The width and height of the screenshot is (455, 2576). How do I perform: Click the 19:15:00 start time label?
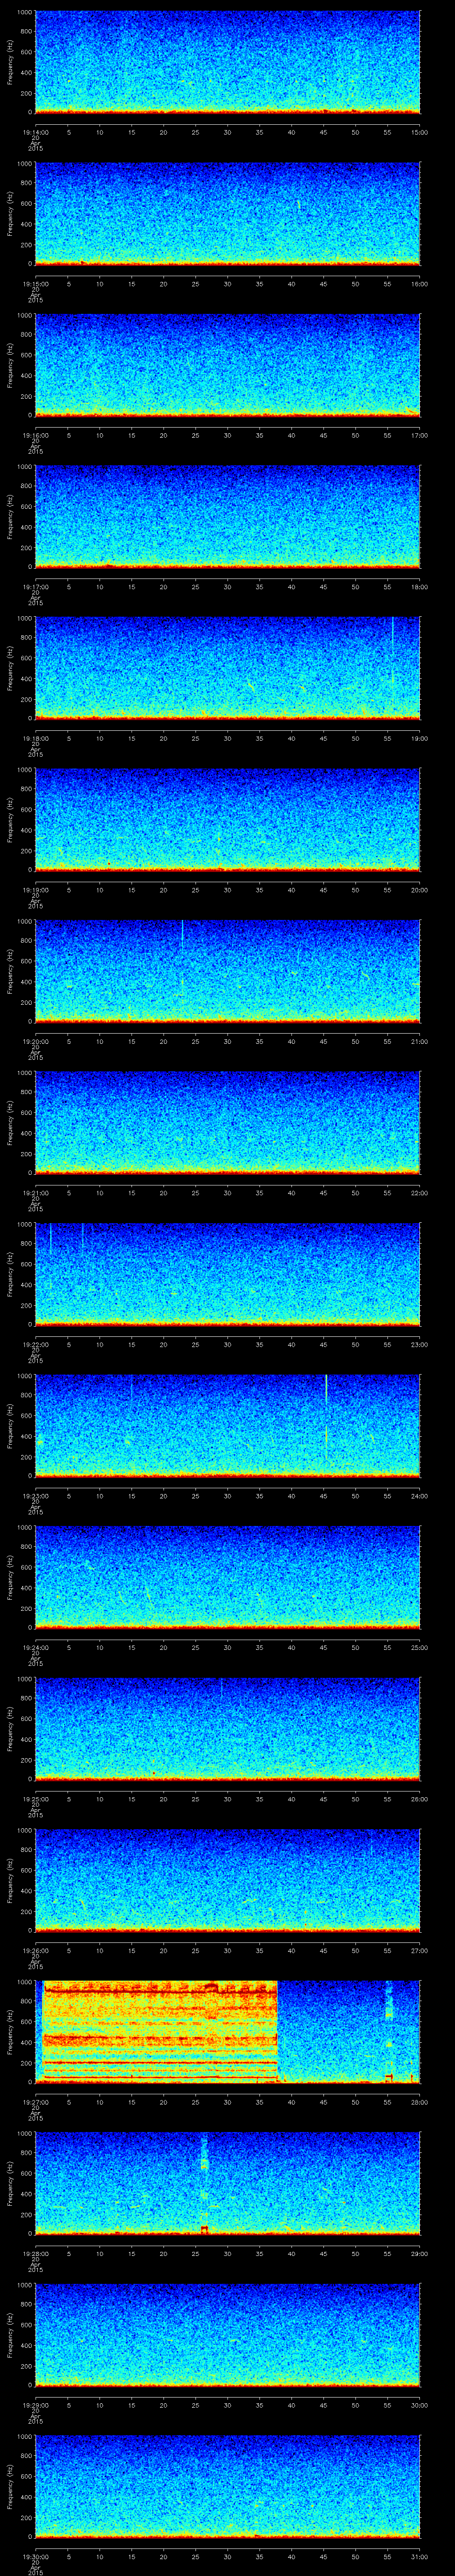coord(35,284)
